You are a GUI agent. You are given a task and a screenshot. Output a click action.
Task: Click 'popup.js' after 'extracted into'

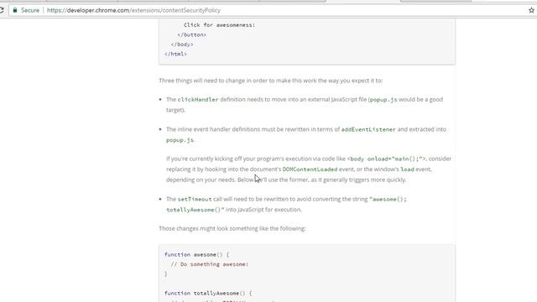point(180,140)
